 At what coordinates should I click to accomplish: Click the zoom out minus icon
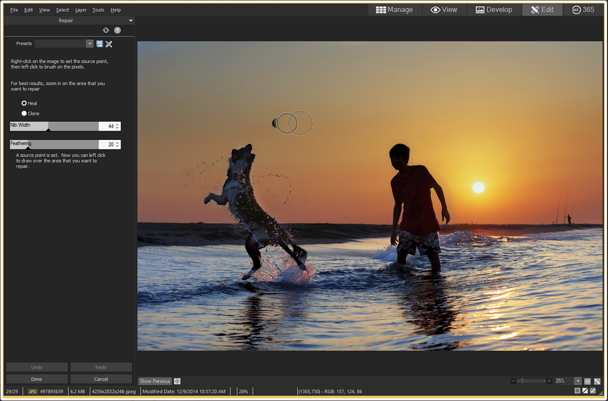(x=513, y=381)
